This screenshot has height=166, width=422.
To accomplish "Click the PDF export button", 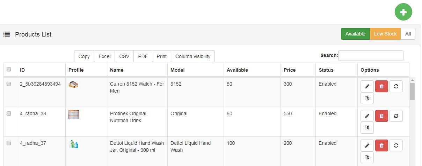I will (x=143, y=56).
